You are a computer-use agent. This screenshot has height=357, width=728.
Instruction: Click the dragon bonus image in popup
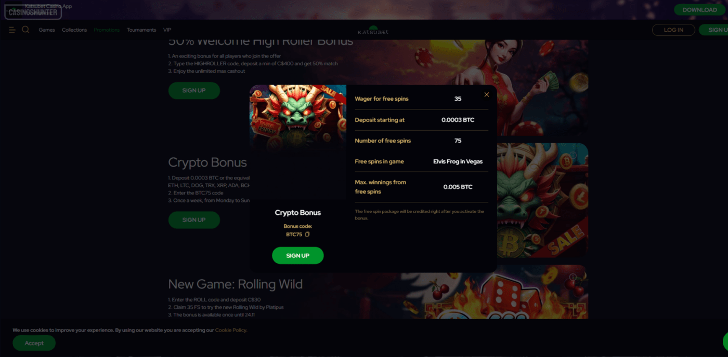[x=298, y=117]
